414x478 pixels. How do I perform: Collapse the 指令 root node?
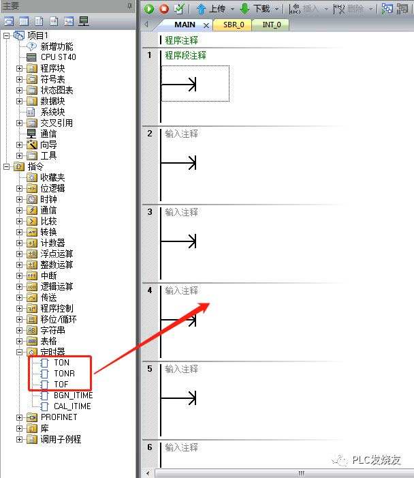coord(6,166)
